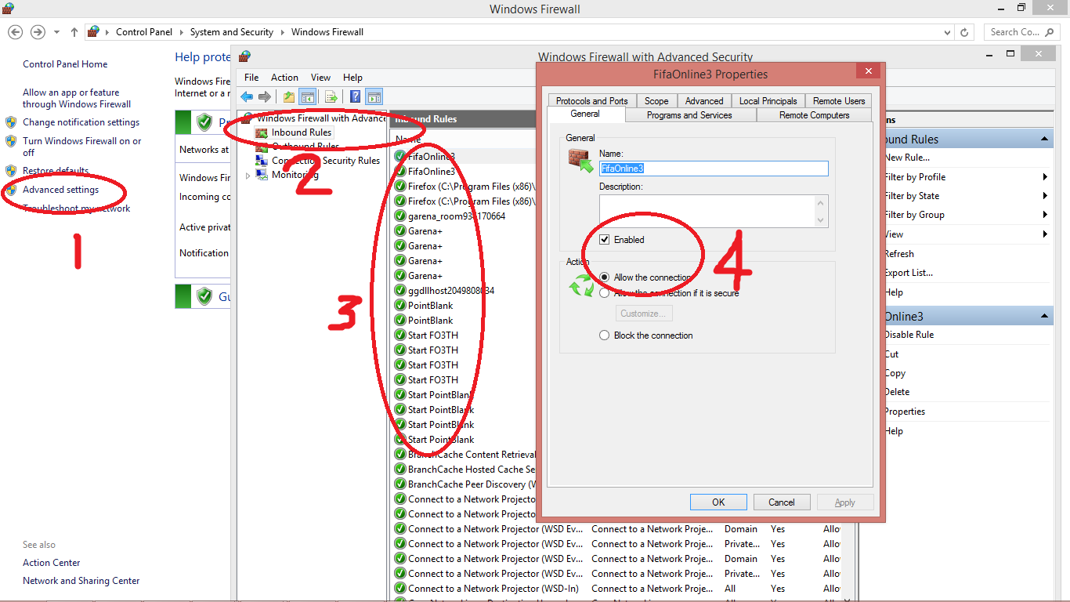Open the View menu

pyautogui.click(x=320, y=78)
